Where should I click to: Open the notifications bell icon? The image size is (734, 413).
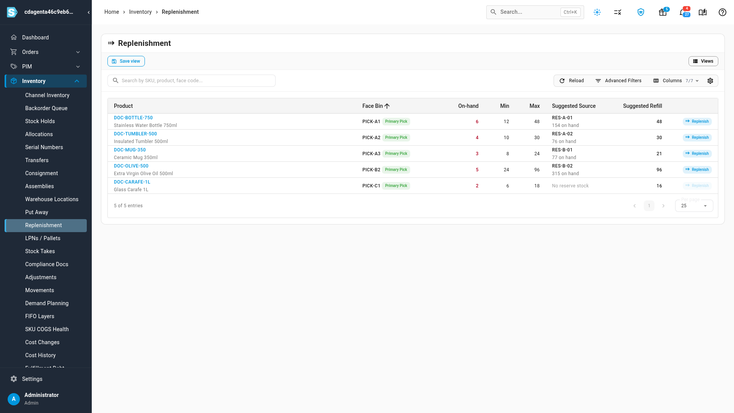click(x=684, y=12)
